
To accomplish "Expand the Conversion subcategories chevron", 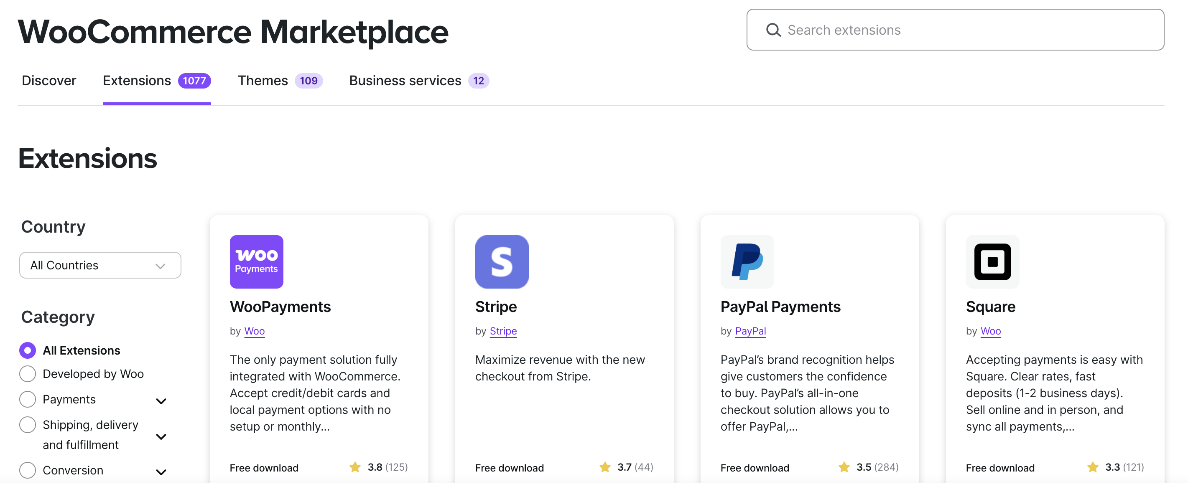I will coord(161,472).
